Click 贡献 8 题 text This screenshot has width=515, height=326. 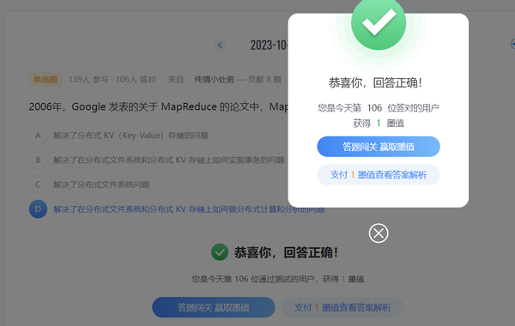point(264,80)
